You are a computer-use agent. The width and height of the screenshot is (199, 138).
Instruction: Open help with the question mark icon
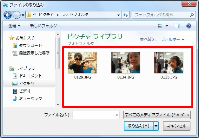[189, 26]
